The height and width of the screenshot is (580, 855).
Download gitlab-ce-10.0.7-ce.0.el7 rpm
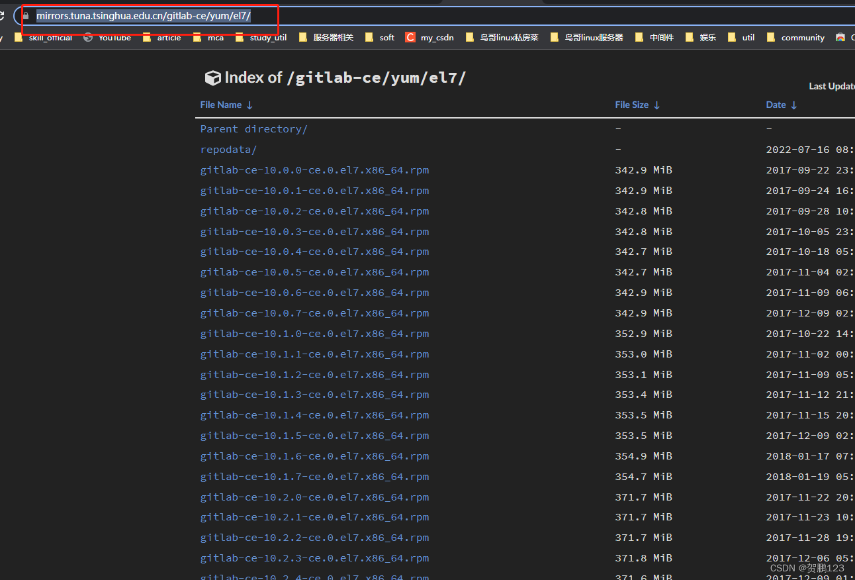click(314, 313)
